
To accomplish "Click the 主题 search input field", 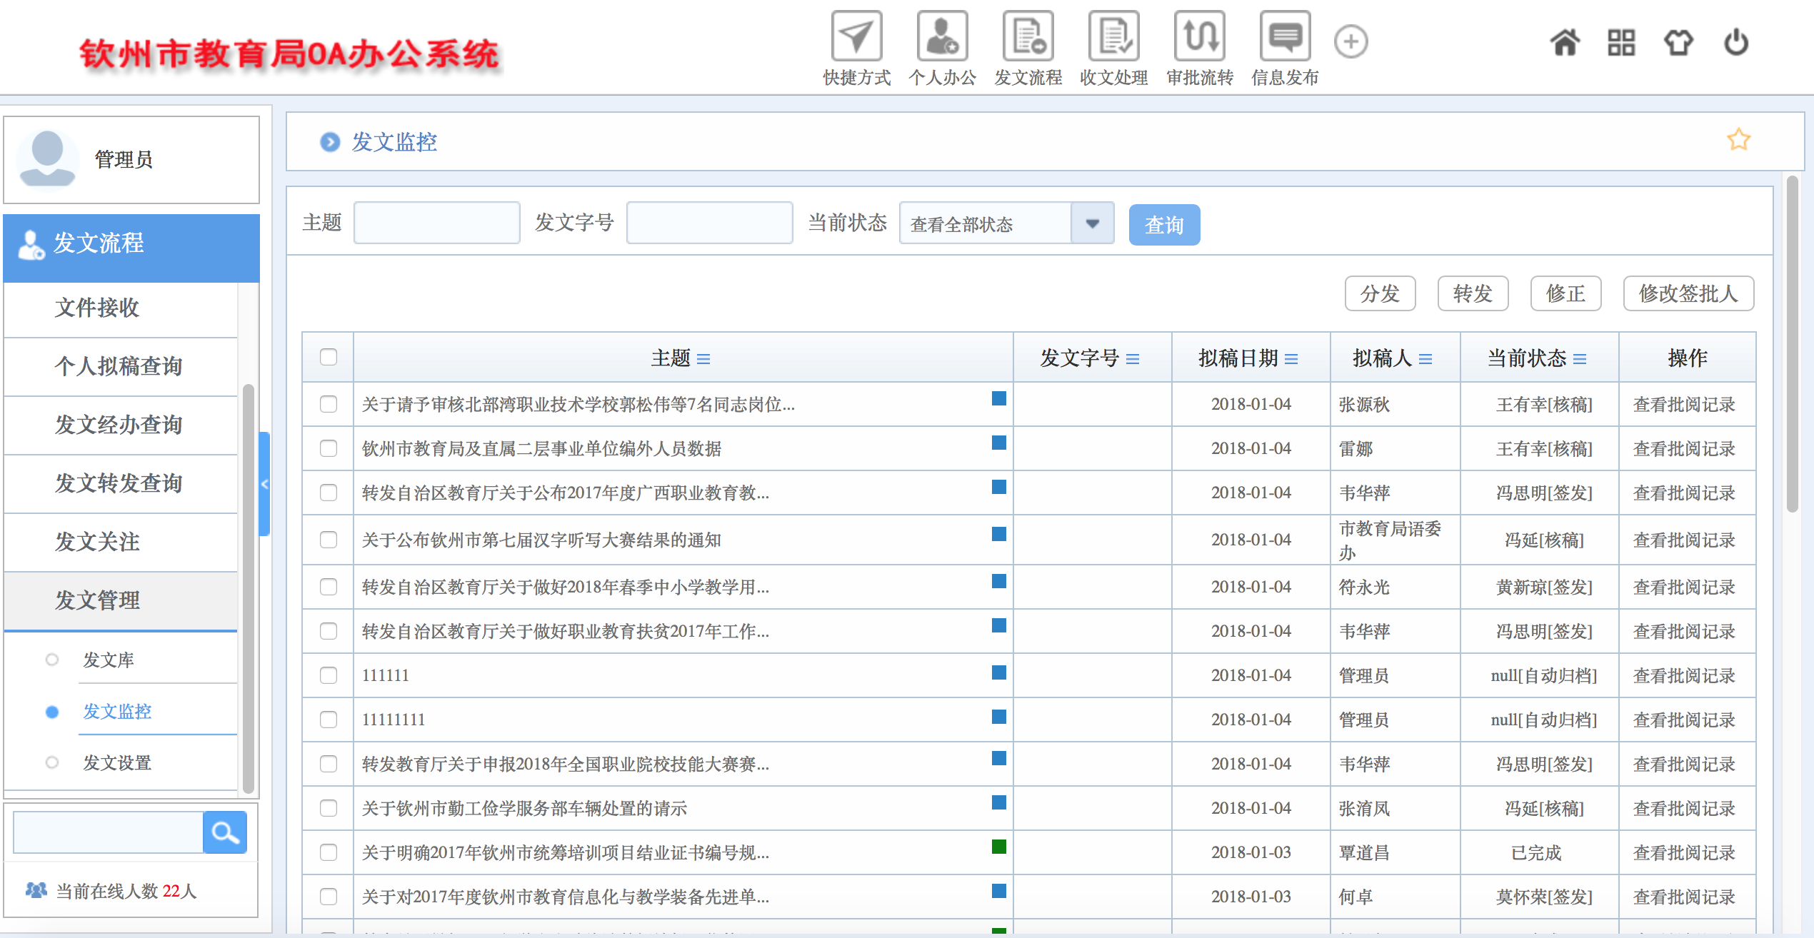I will (x=436, y=223).
